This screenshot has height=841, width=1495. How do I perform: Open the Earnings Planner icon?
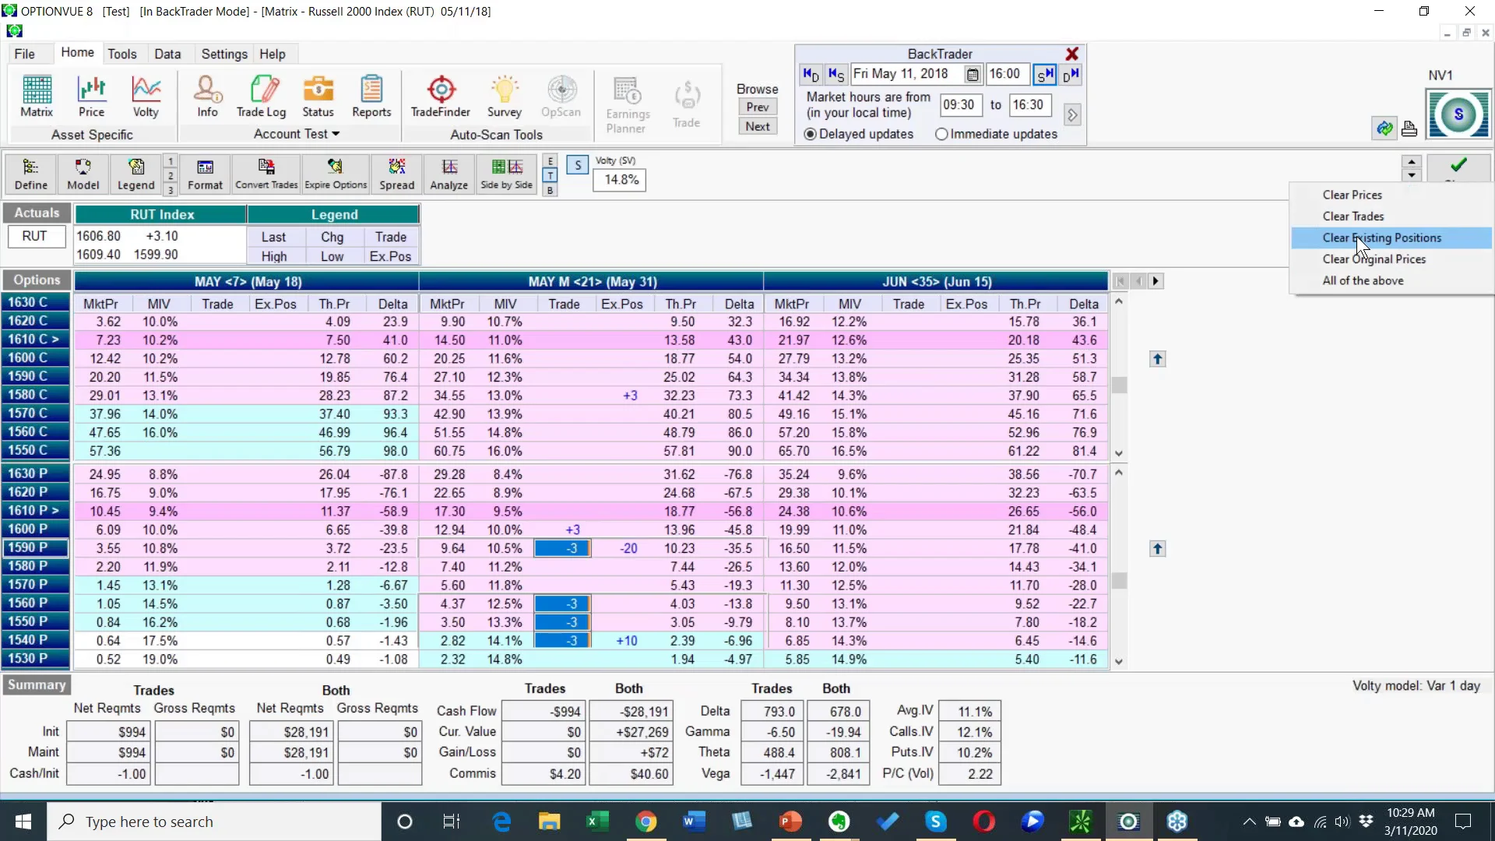coord(627,104)
